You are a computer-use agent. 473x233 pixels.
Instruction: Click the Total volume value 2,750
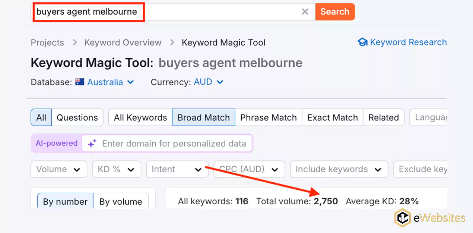pyautogui.click(x=326, y=201)
